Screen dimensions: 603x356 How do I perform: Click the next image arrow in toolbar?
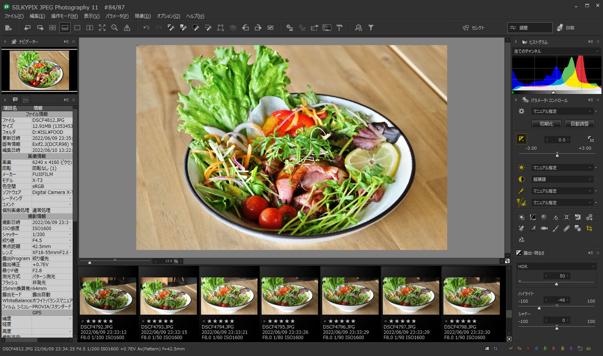click(x=40, y=27)
